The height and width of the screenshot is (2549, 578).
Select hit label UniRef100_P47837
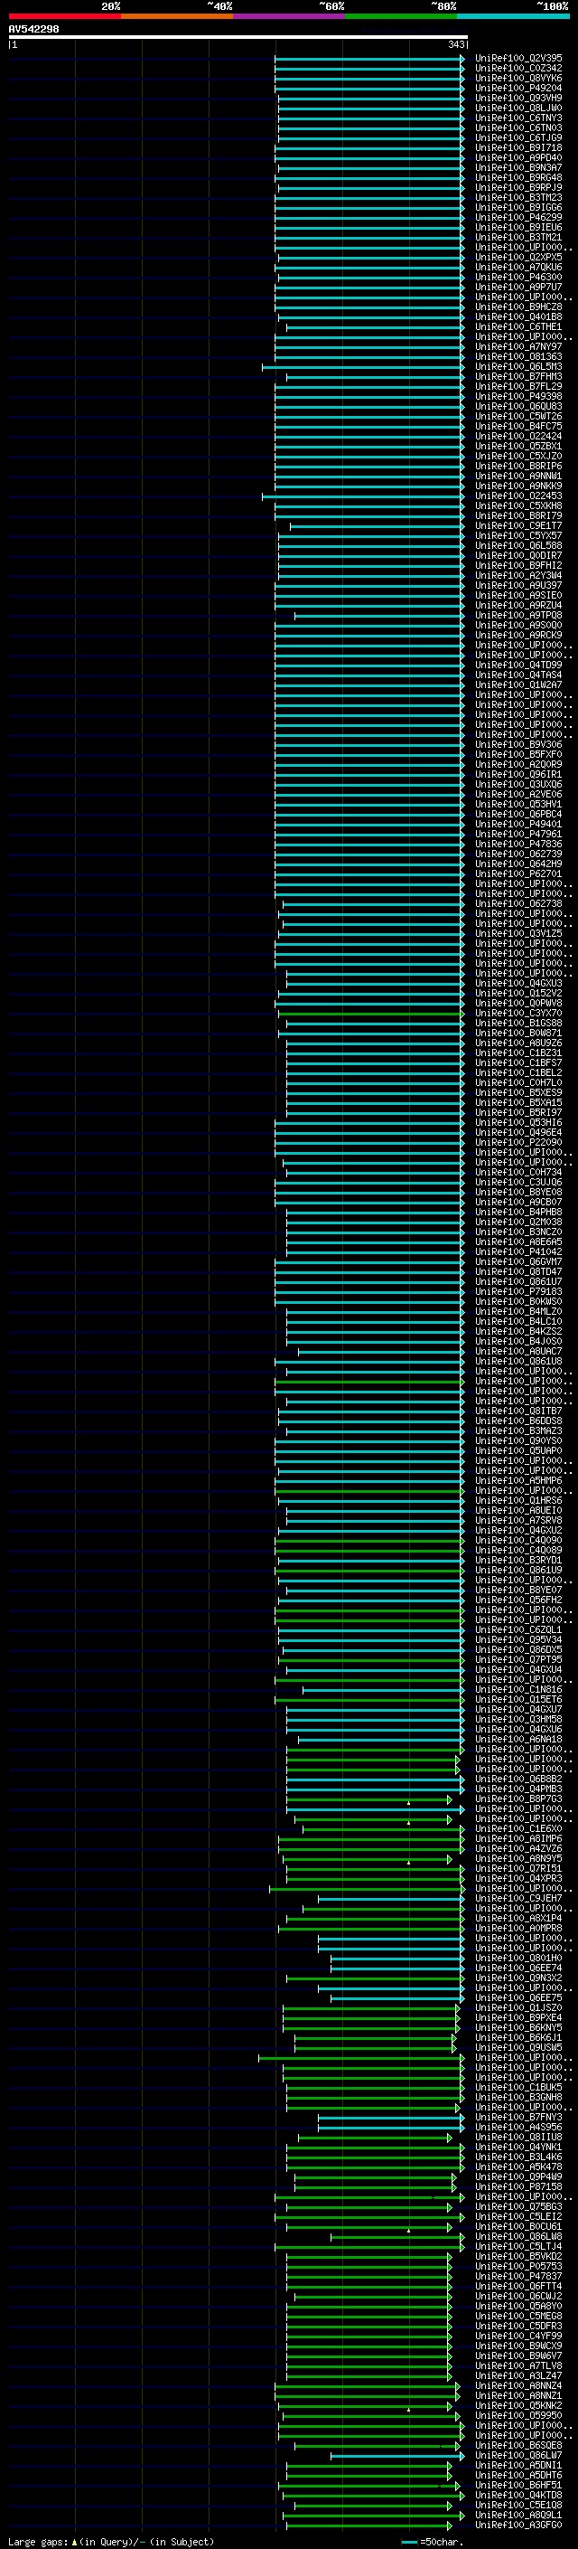click(x=518, y=2276)
